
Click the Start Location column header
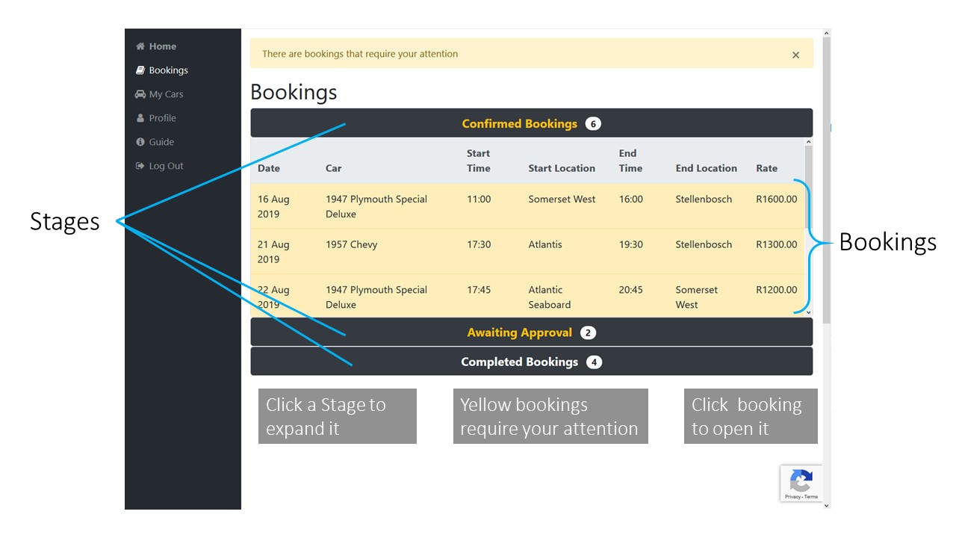tap(562, 168)
